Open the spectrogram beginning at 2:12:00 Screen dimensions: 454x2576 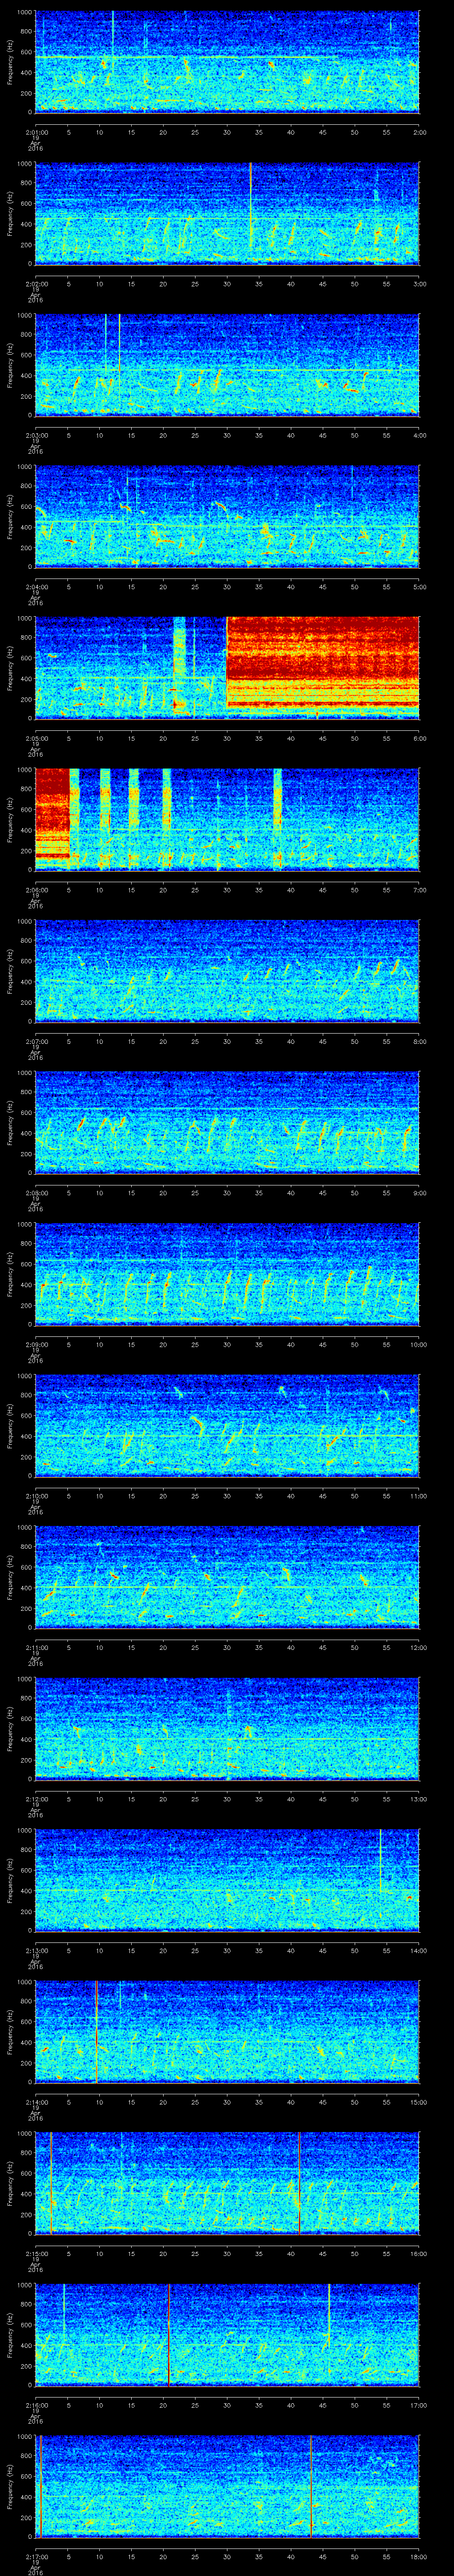pyautogui.click(x=227, y=1728)
